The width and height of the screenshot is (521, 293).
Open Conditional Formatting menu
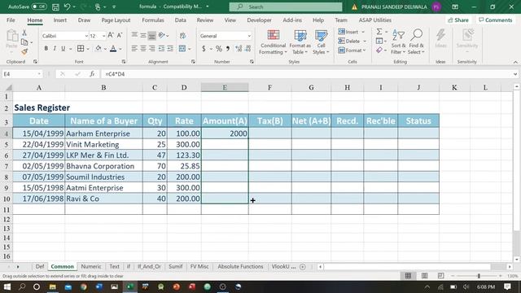coord(273,42)
